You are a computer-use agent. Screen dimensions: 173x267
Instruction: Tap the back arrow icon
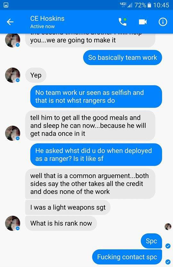coord(10,22)
